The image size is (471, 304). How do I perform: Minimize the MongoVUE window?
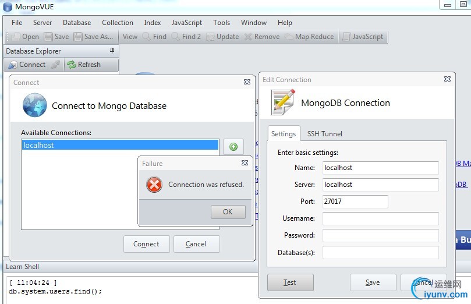coord(448,5)
